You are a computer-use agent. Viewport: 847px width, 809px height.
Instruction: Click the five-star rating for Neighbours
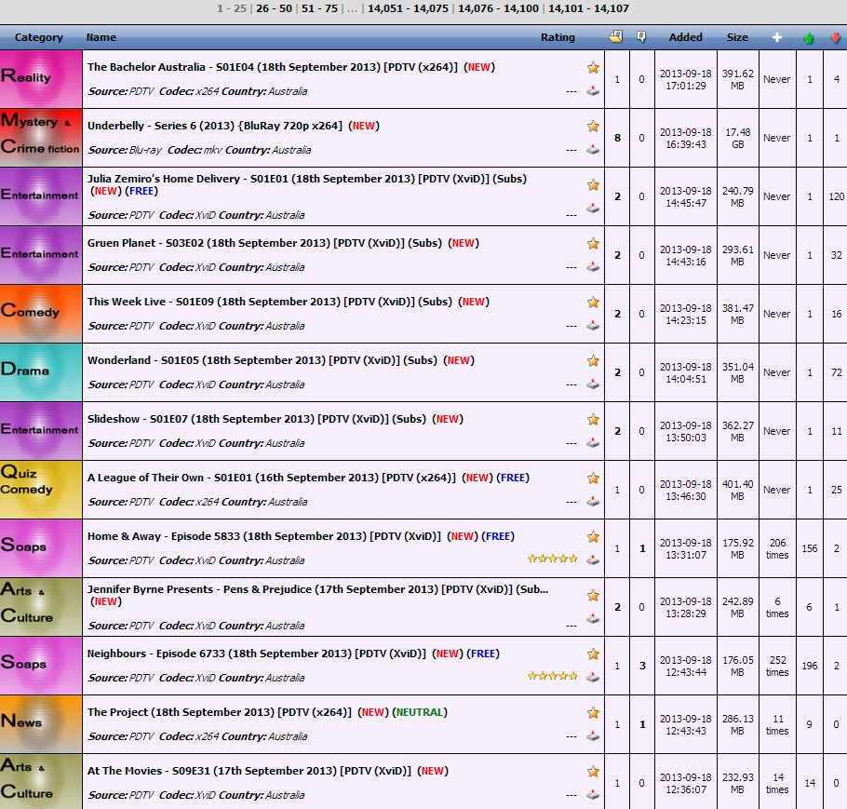[x=553, y=676]
